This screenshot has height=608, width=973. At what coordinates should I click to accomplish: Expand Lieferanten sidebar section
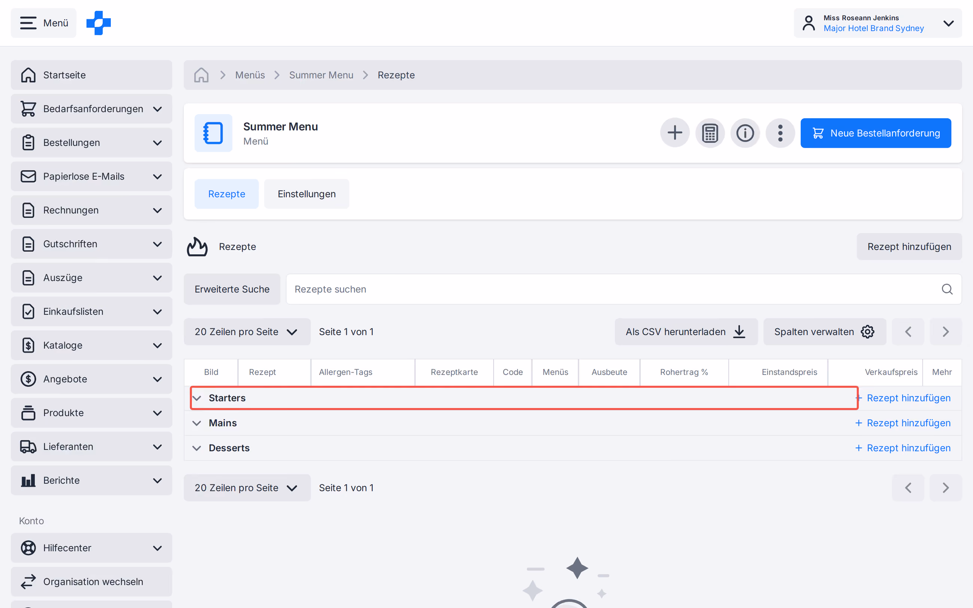[91, 446]
